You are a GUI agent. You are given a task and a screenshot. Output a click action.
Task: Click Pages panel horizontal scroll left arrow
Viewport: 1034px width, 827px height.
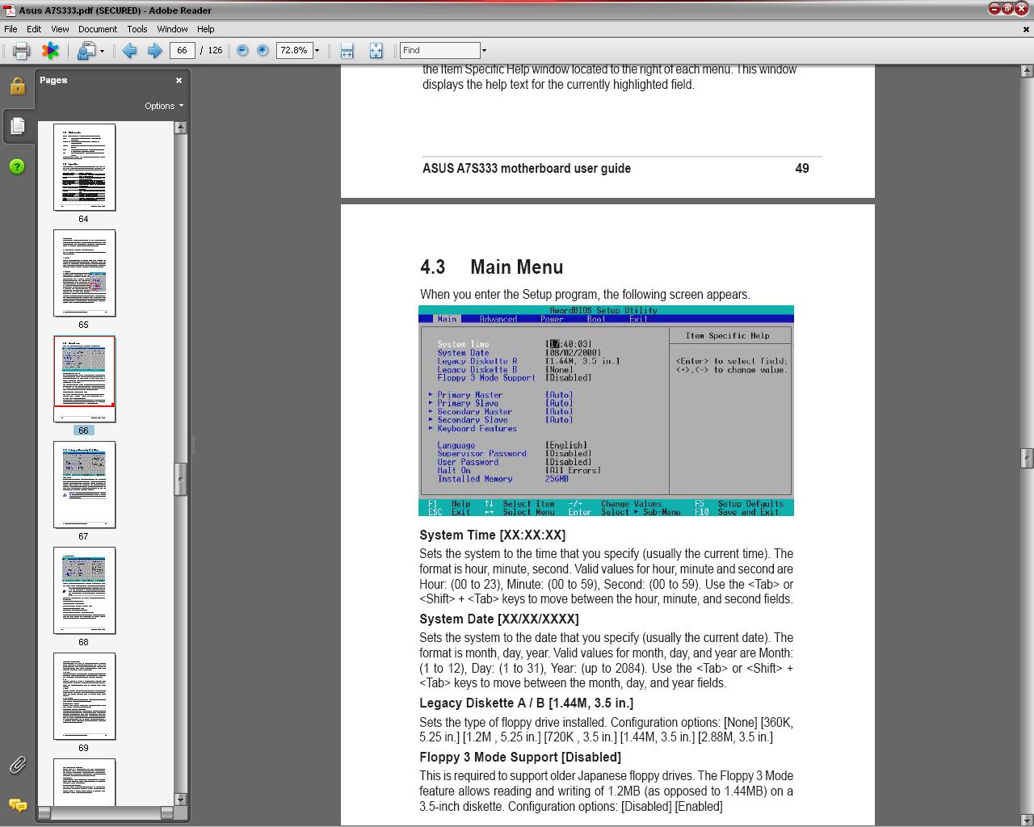tap(44, 812)
